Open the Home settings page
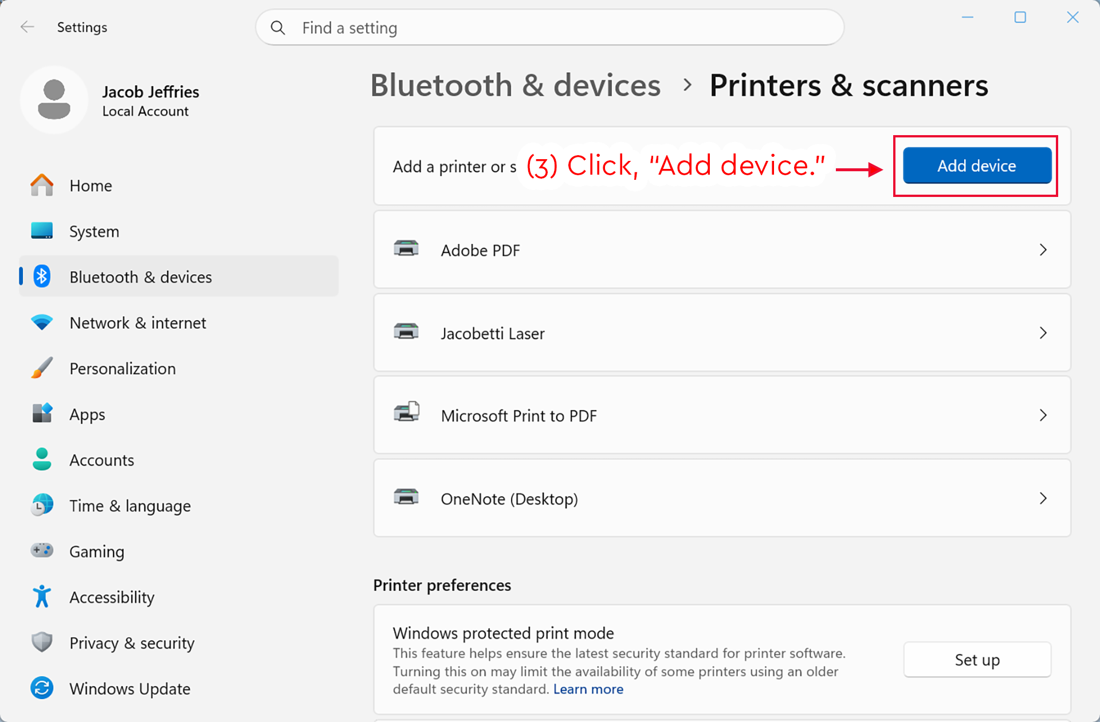 pyautogui.click(x=179, y=186)
